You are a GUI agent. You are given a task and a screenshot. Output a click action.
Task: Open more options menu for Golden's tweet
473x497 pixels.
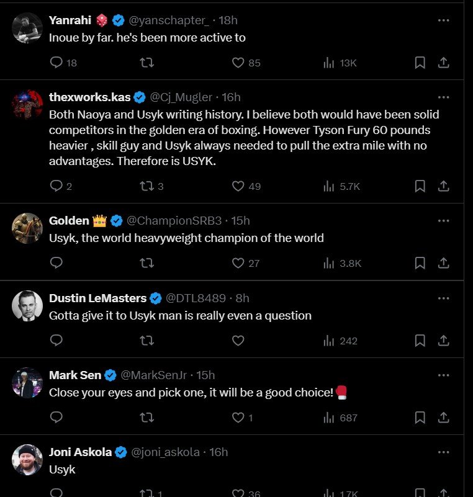pyautogui.click(x=443, y=221)
